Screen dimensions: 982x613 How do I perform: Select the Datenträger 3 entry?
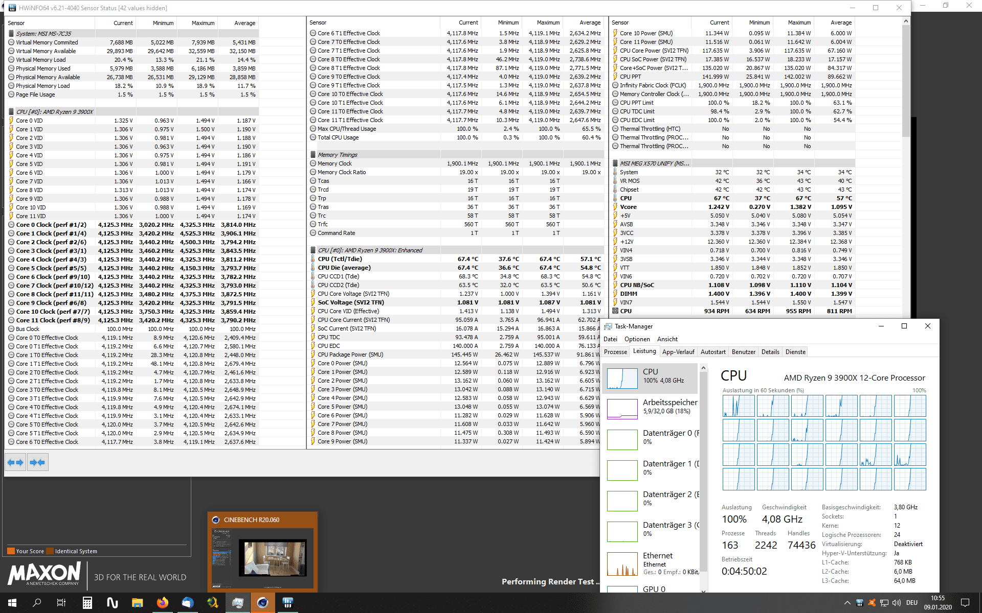(x=651, y=531)
